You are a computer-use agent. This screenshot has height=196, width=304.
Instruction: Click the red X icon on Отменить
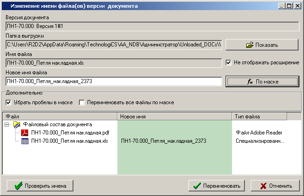coord(263,186)
